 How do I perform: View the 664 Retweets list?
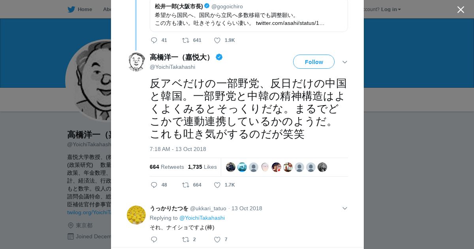tap(167, 167)
